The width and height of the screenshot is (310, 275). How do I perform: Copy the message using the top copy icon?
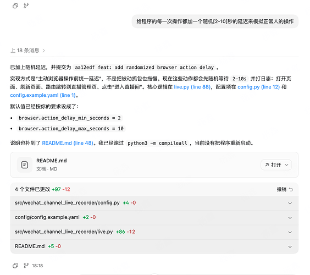15,6
